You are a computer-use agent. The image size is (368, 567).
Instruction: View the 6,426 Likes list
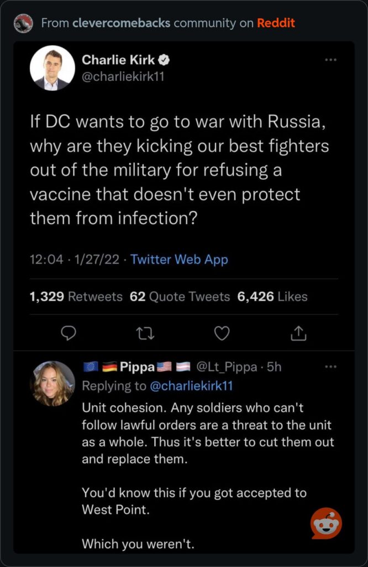(272, 297)
